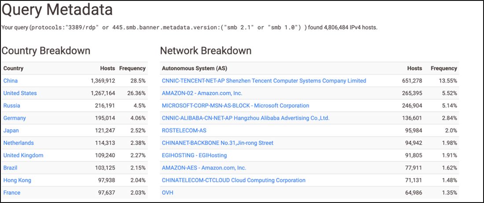Select the Hong Kong link
Viewport: 484px width, 203px height.
[17, 180]
